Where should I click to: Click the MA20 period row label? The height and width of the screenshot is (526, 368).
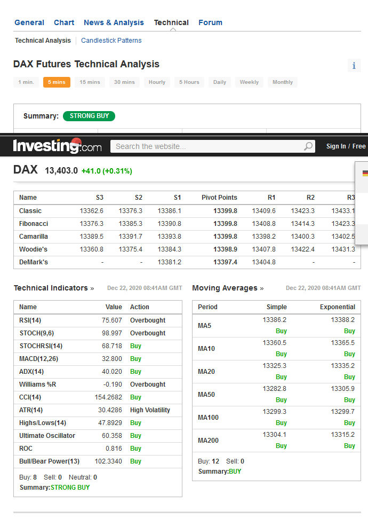pos(206,372)
